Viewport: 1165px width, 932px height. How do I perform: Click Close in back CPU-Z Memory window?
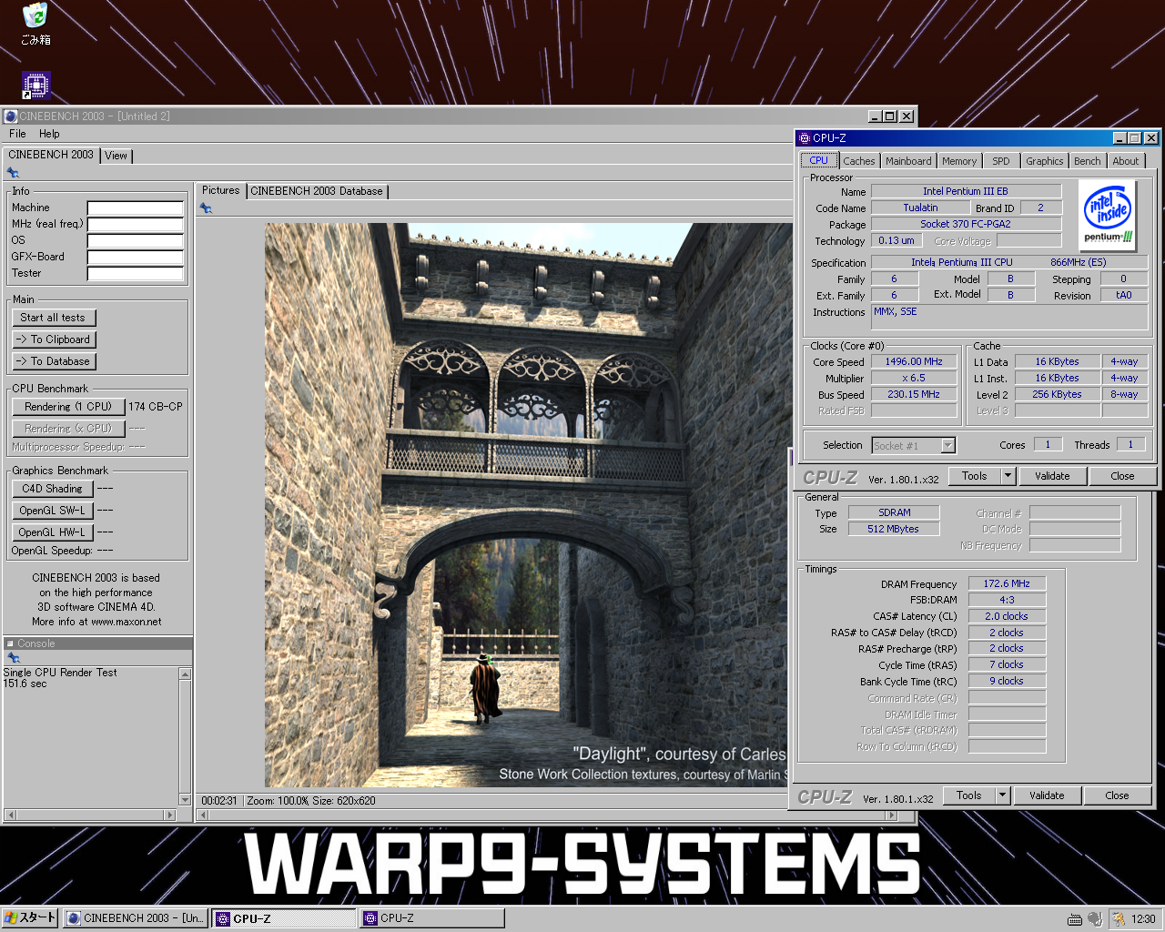pos(1117,795)
